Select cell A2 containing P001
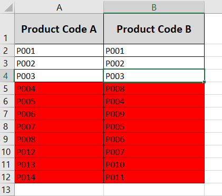 click(x=59, y=51)
